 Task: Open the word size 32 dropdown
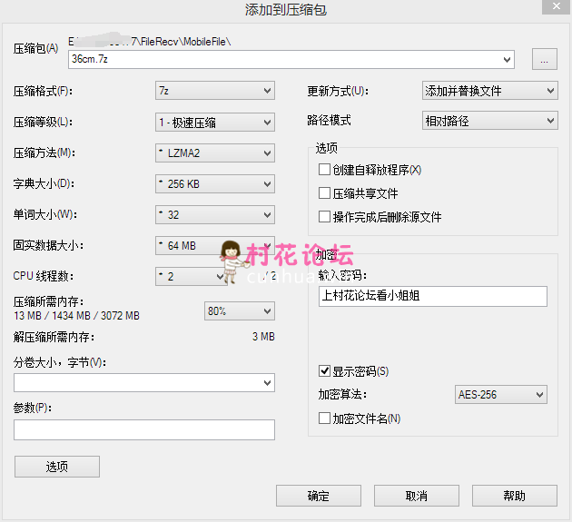215,214
